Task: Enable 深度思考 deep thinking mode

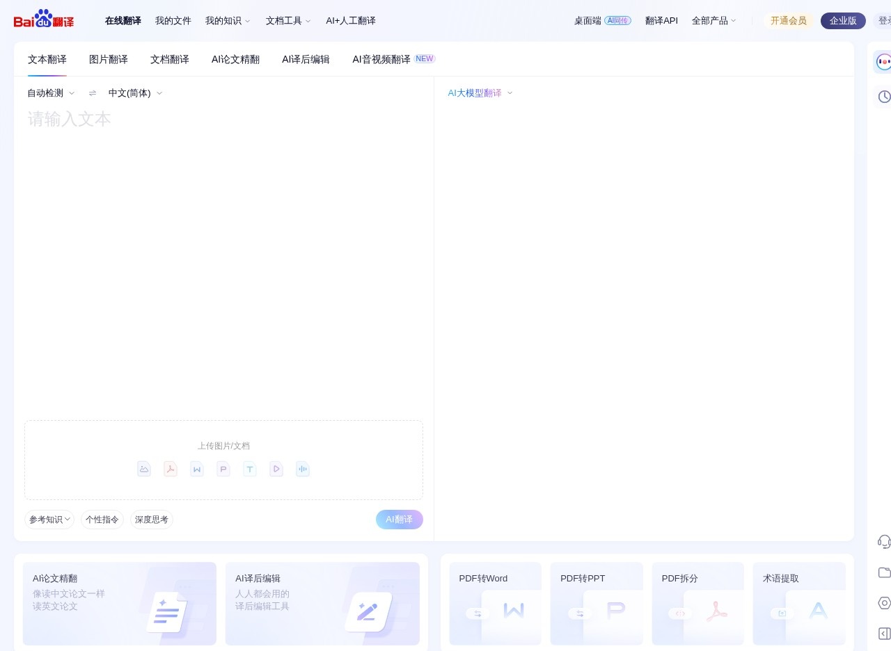Action: pyautogui.click(x=151, y=520)
